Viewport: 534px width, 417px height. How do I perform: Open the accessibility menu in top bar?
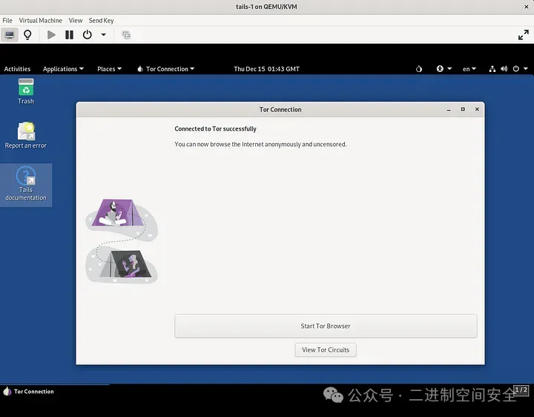[x=442, y=69]
